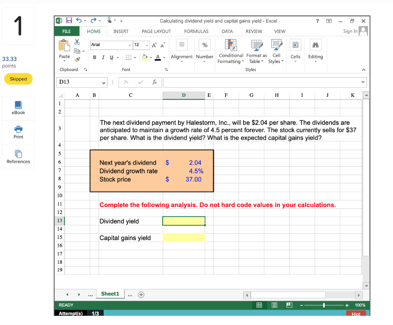Apply bold formatting with the B icon
The image size is (393, 325).
95,57
